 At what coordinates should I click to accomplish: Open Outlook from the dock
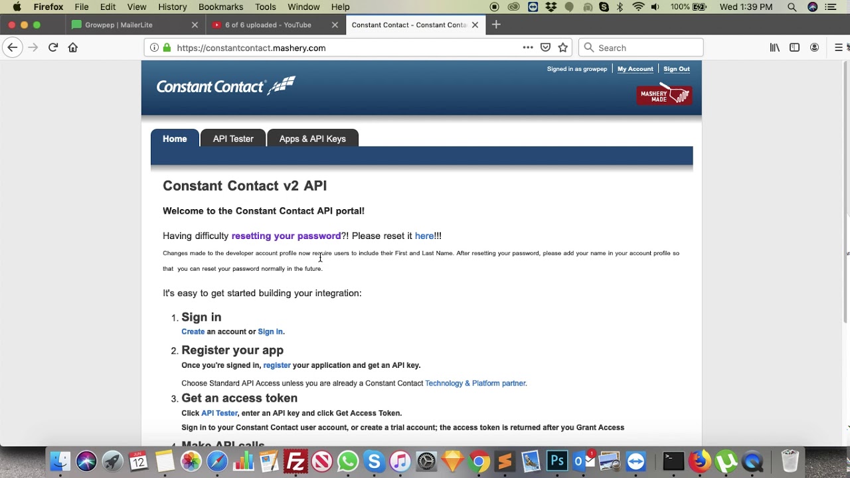point(583,461)
